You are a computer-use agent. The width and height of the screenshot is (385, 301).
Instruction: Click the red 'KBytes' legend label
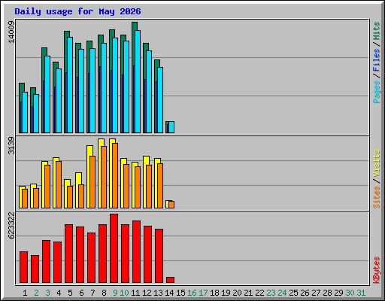click(377, 270)
